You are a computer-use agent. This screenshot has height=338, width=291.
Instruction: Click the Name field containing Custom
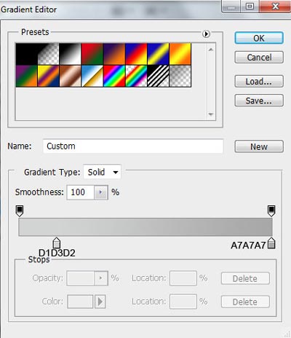(x=133, y=146)
